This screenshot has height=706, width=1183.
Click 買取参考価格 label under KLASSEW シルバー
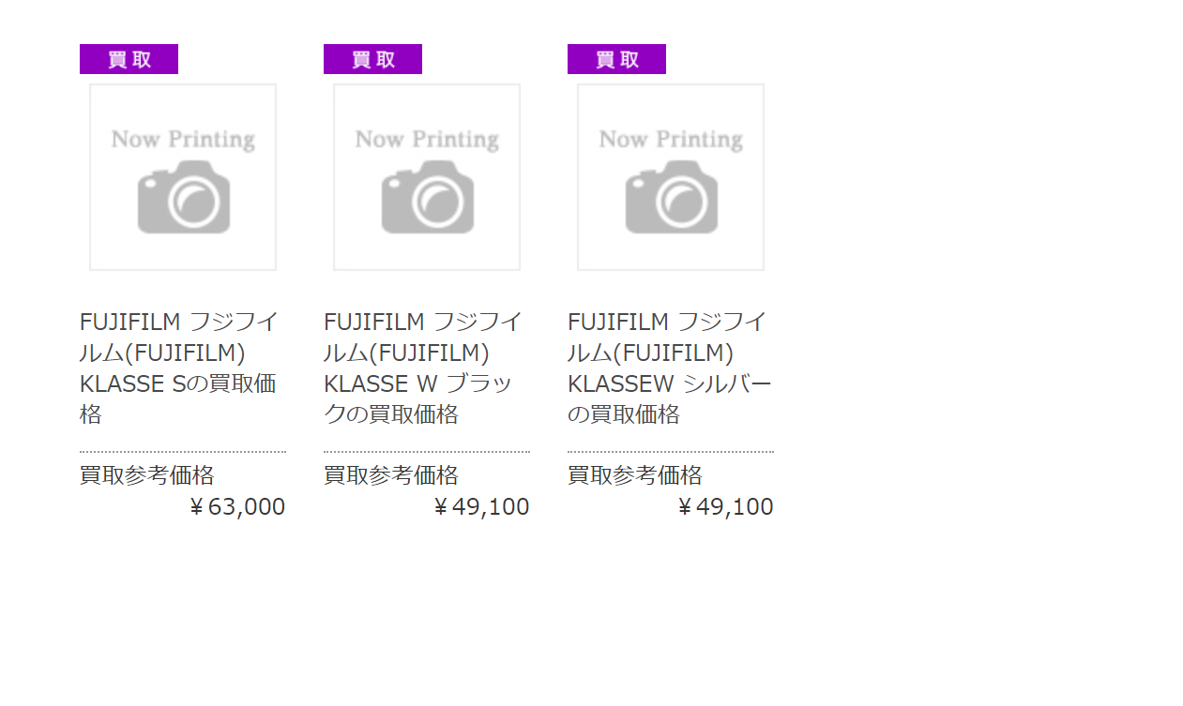tap(635, 475)
